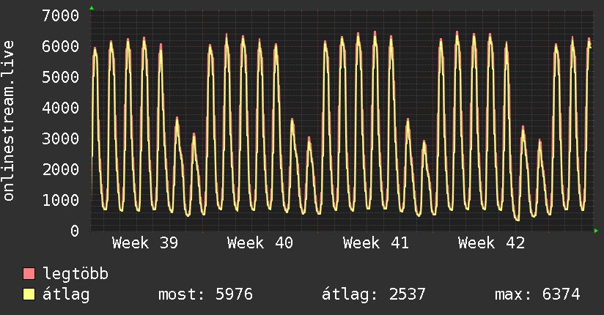The width and height of the screenshot is (604, 315).
Task: Click the pink legtöbb legend swatch
Action: coord(29,273)
